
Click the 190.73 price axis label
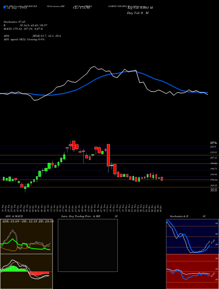(214, 169)
